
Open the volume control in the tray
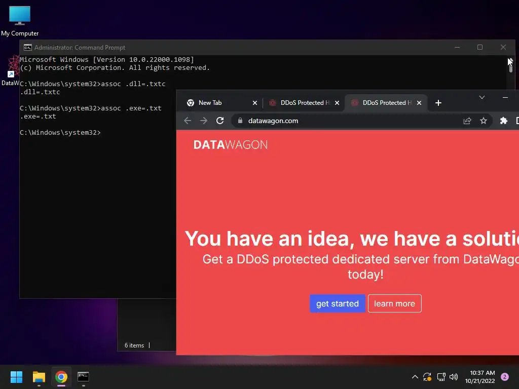[454, 377]
